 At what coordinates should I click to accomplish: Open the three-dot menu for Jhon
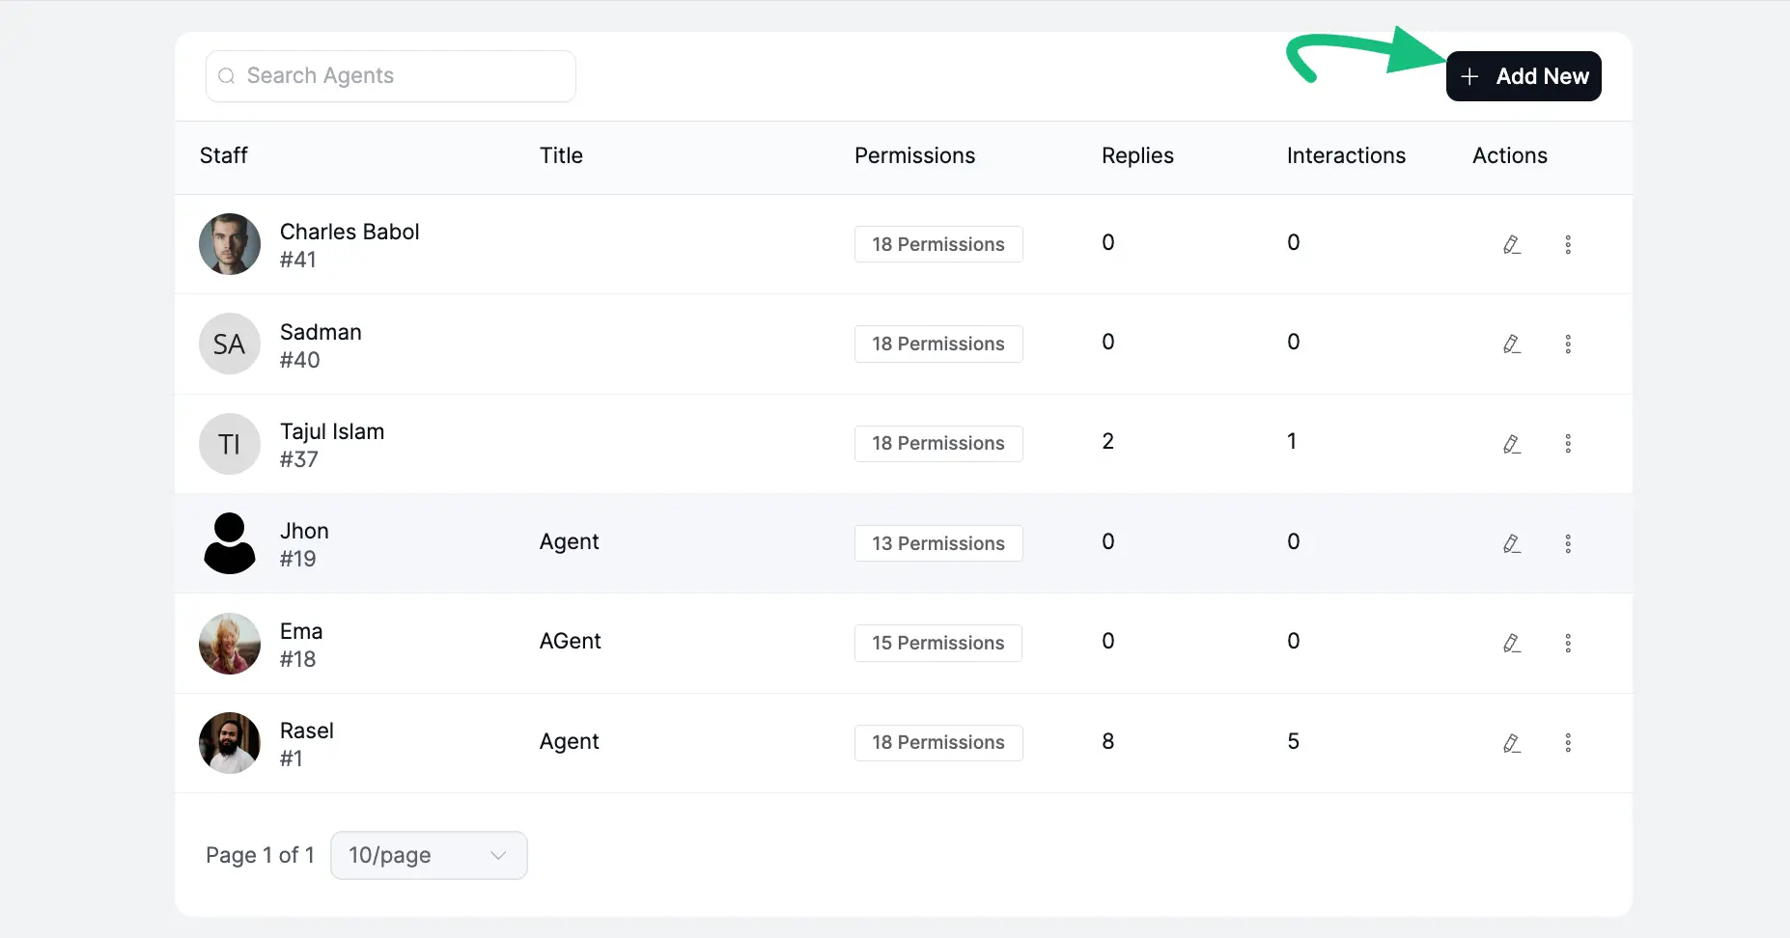pyautogui.click(x=1568, y=543)
